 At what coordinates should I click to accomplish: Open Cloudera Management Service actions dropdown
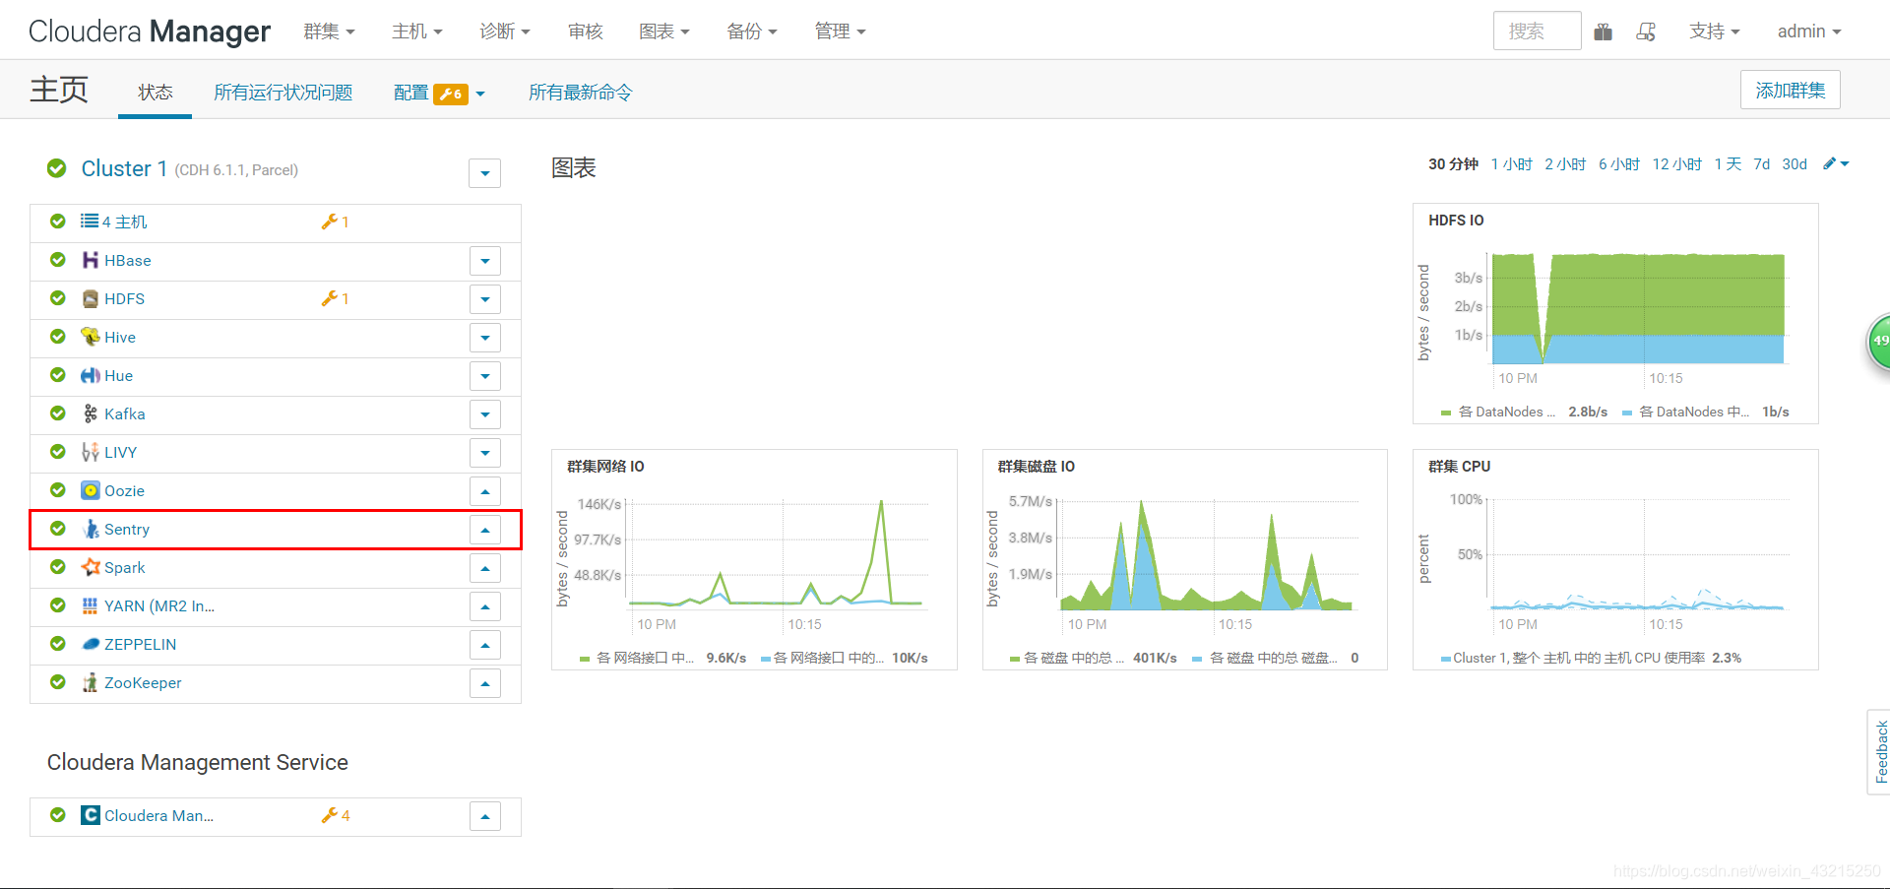pyautogui.click(x=484, y=816)
